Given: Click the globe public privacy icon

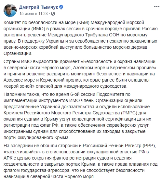Looking at the screenshot, I should coord(53,14).
